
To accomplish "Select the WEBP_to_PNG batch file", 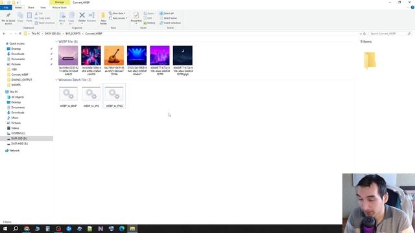I will click(114, 96).
